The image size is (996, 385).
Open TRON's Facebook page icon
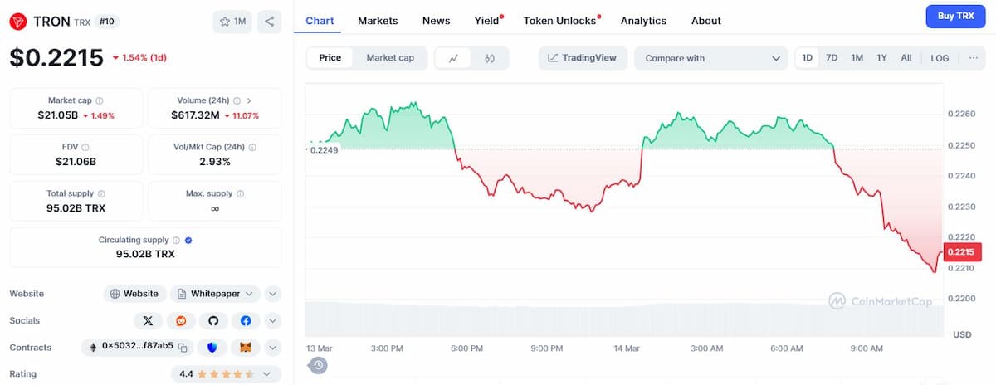pos(245,320)
